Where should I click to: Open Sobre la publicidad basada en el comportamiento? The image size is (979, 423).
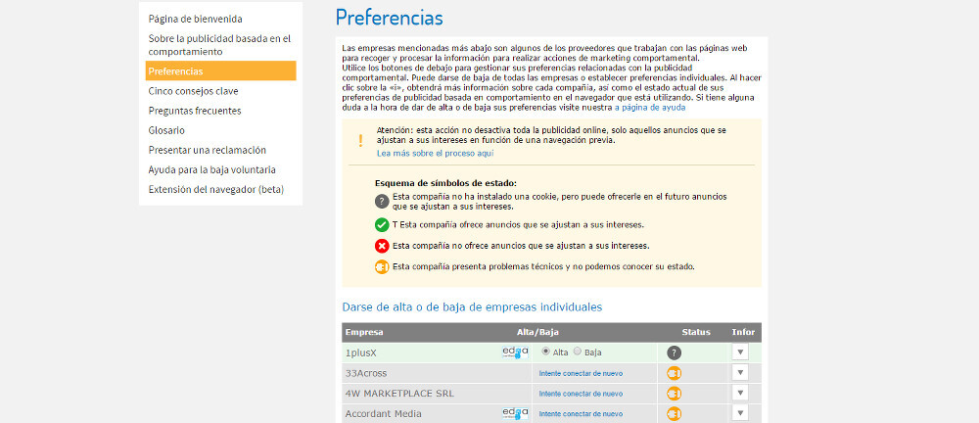pos(219,45)
